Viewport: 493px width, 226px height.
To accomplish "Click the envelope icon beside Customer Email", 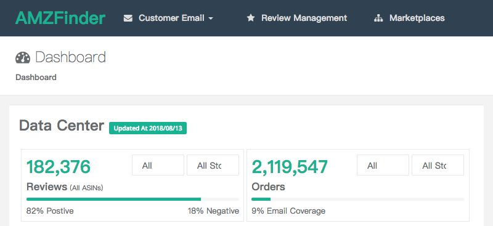I will pos(128,18).
